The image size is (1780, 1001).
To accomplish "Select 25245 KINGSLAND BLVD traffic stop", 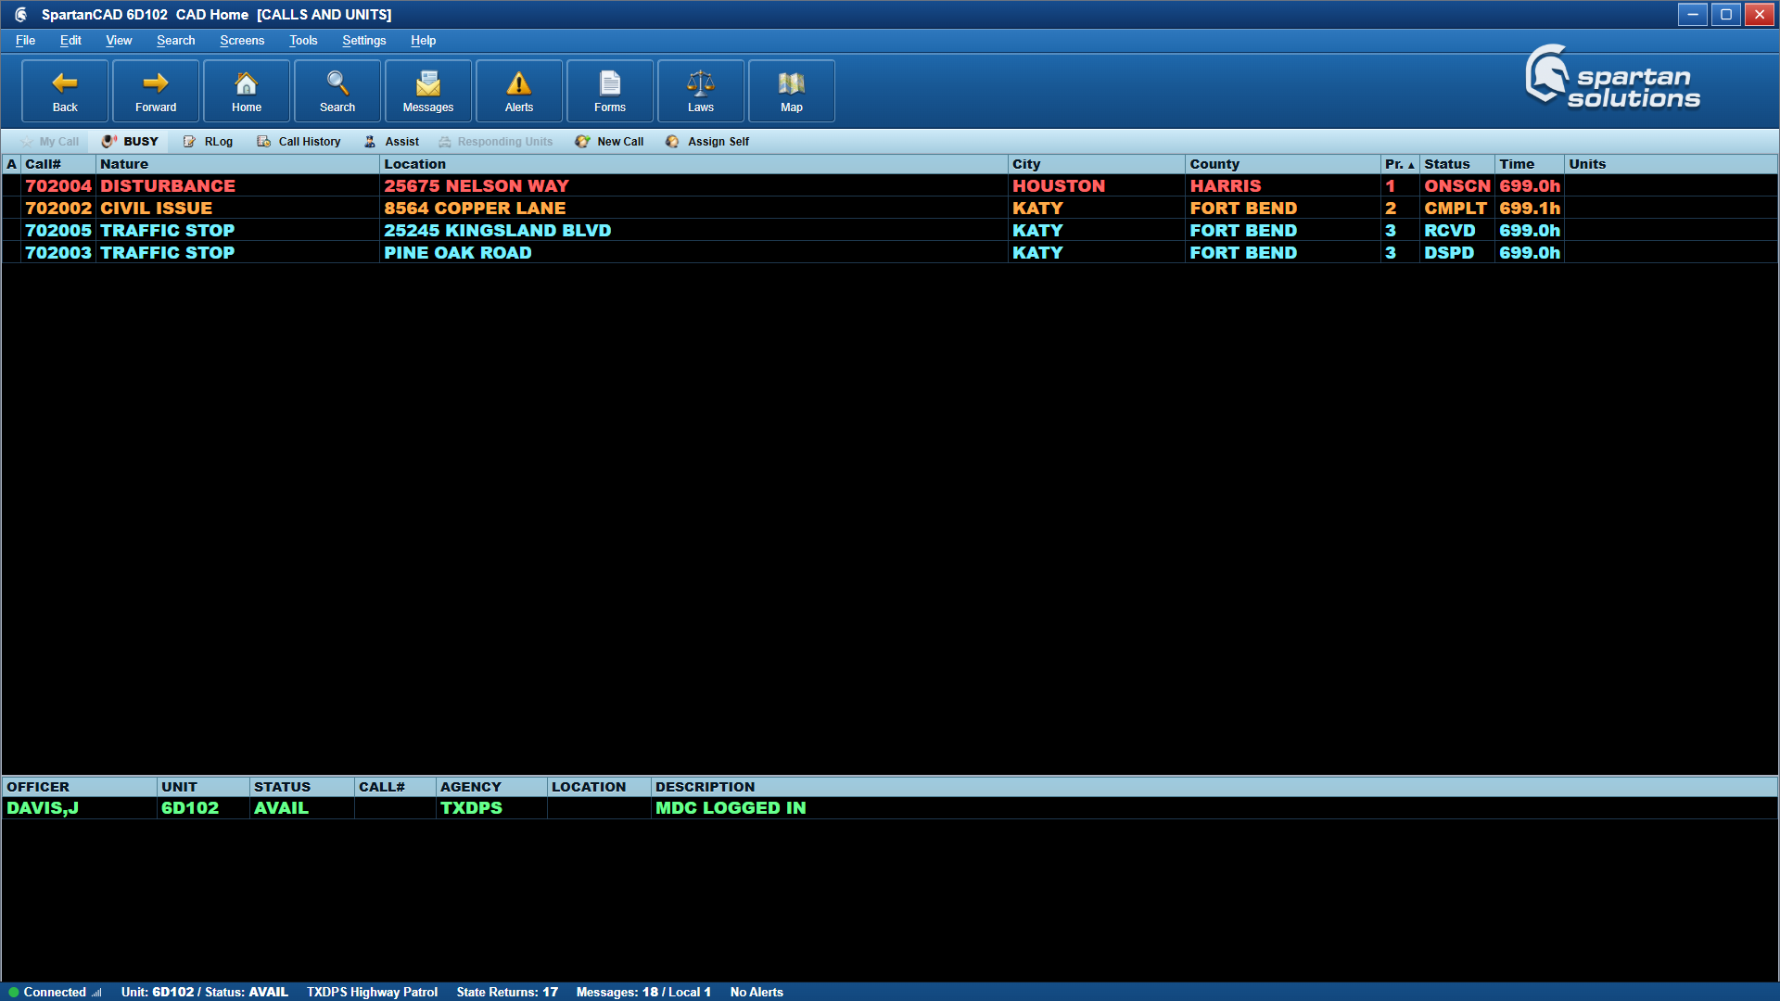I will 890,230.
